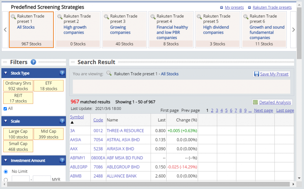Open the Detailed Analysis link
This screenshot has height=189, width=304.
point(275,102)
